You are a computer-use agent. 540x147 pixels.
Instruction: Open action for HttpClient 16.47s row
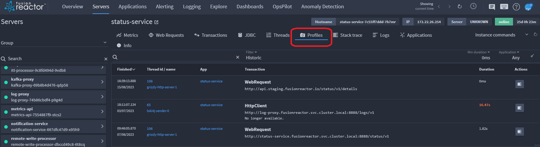tap(520, 108)
